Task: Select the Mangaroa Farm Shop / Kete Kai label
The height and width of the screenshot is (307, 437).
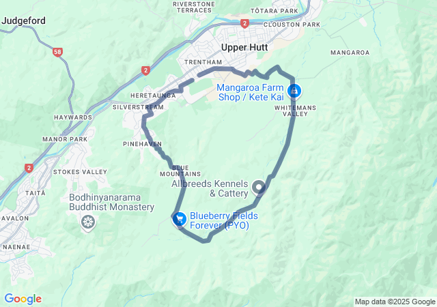Action: (x=250, y=92)
